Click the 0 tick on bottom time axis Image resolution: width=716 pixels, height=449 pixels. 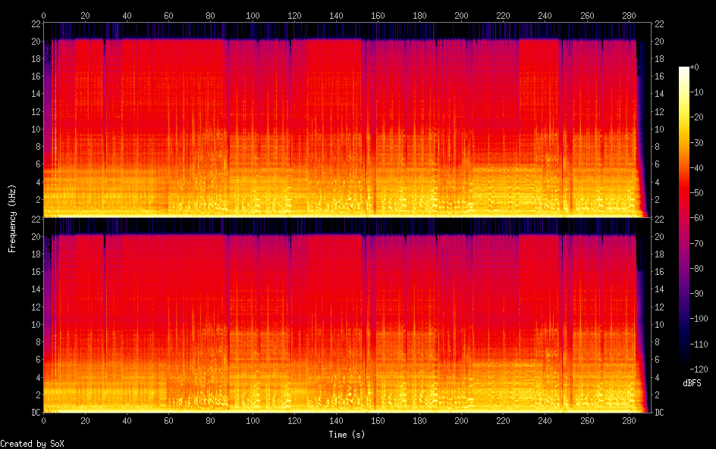click(x=44, y=421)
